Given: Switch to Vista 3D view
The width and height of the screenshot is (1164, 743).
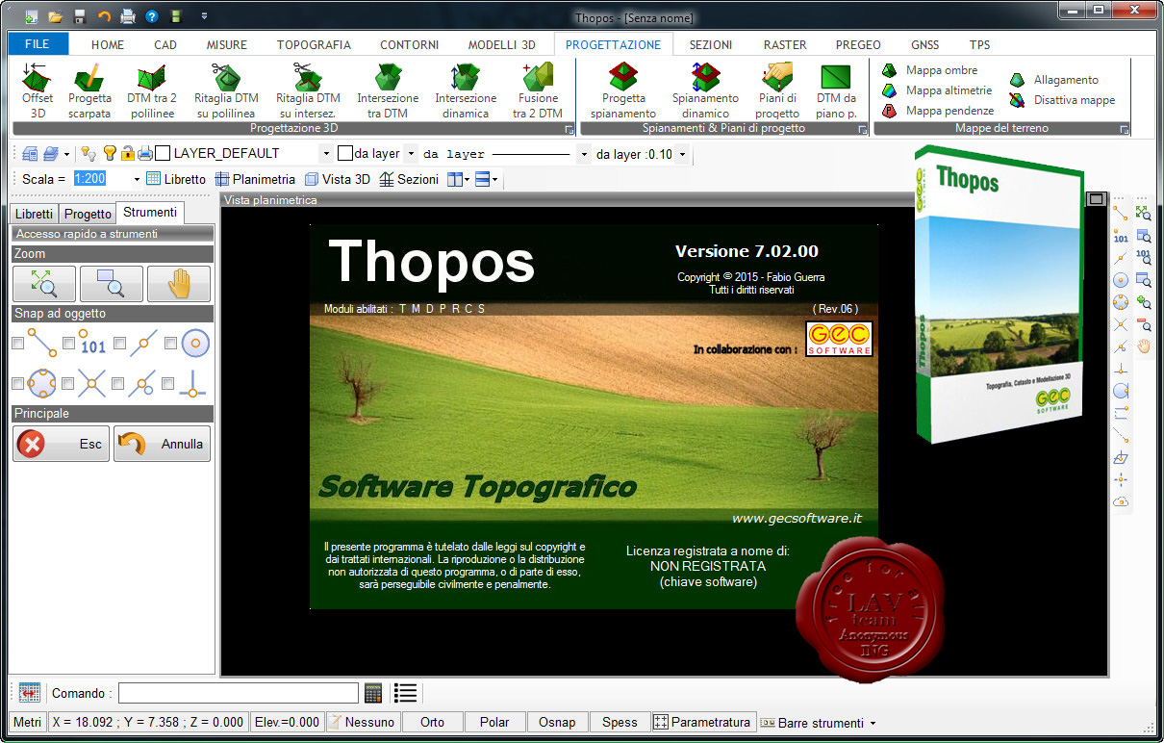Looking at the screenshot, I should [x=338, y=179].
